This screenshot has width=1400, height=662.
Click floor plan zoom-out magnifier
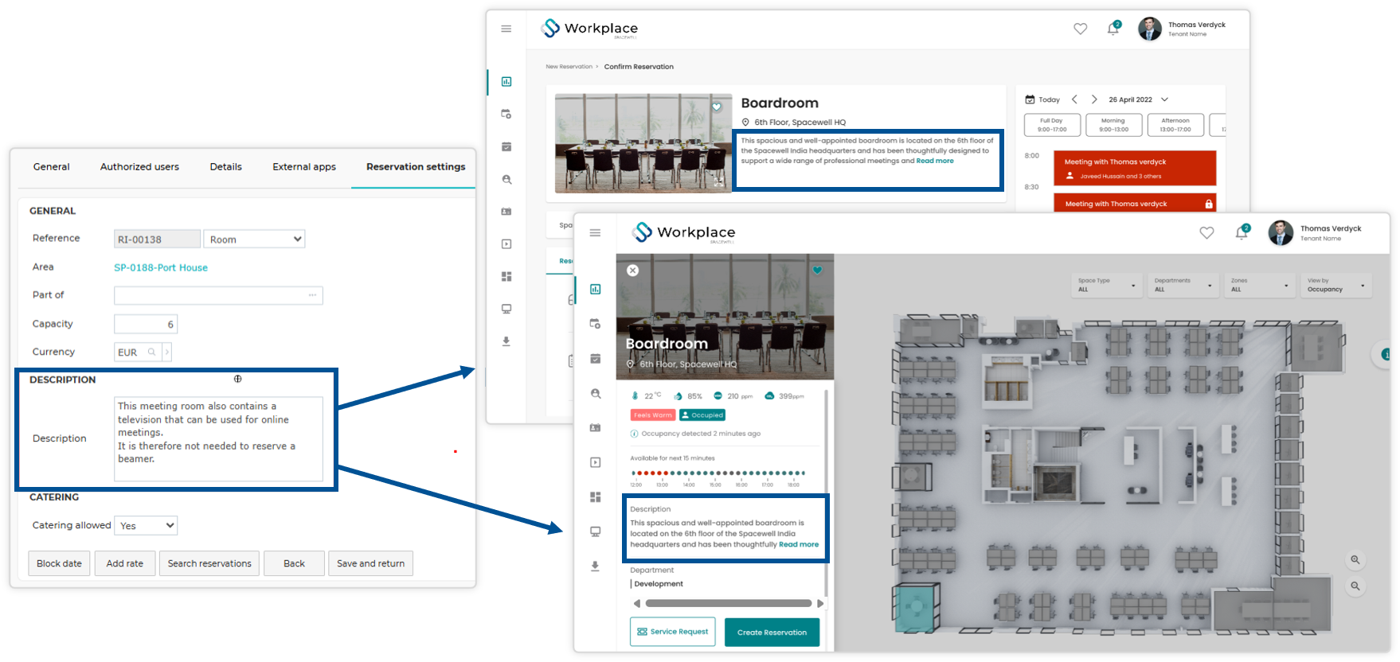pyautogui.click(x=1355, y=586)
